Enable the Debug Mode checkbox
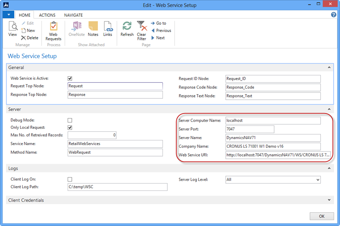The width and height of the screenshot is (340, 226). pos(70,120)
